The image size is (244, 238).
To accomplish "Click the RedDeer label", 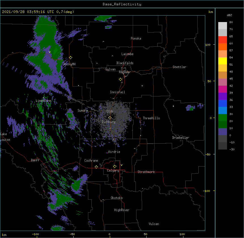I will point(125,72).
